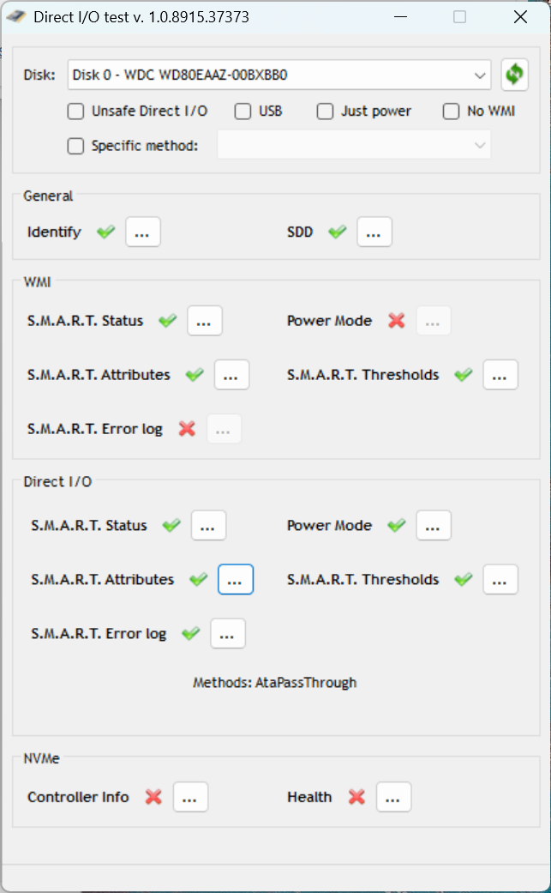Show Direct I/O Power Mode details
The image size is (551, 893).
pos(434,525)
